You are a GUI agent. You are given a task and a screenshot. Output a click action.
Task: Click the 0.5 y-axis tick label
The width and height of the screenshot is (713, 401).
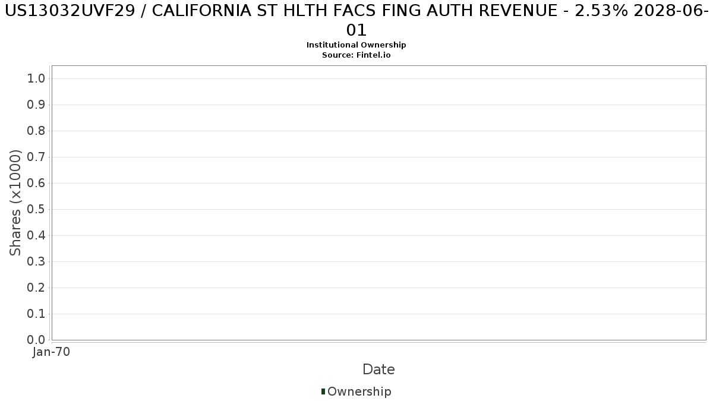coord(36,210)
